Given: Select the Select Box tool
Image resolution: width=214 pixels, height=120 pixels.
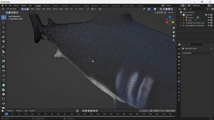Looking at the screenshot, I should [x=4, y=17].
